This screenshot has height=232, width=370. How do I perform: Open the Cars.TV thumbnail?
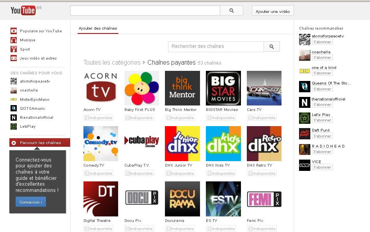[264, 88]
